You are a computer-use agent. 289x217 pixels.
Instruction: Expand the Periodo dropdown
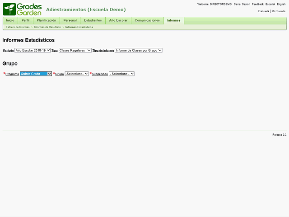[33, 50]
